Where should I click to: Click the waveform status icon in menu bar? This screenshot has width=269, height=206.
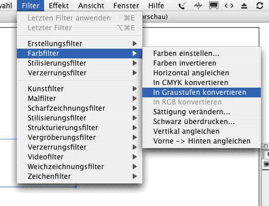[x=198, y=6]
